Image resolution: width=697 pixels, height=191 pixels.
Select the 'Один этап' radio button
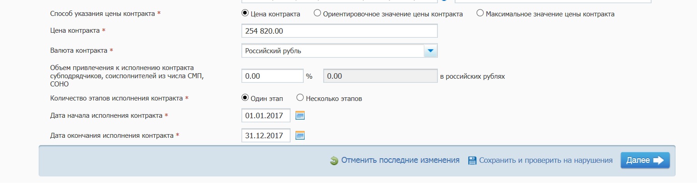(x=245, y=98)
